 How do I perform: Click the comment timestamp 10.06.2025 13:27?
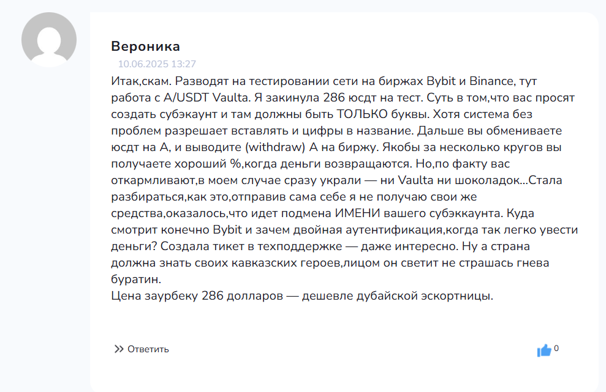[x=157, y=64]
